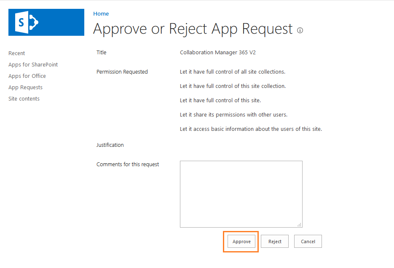
Task: Select the title Collaboration Manager 365 V2
Action: point(217,53)
